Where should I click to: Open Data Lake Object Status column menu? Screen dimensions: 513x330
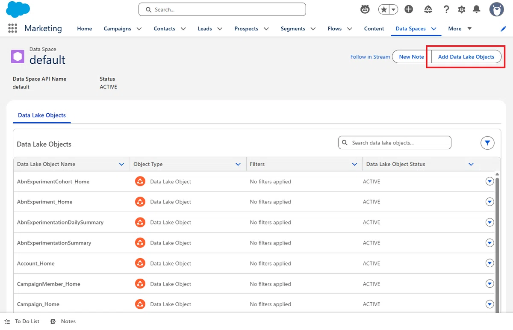471,164
